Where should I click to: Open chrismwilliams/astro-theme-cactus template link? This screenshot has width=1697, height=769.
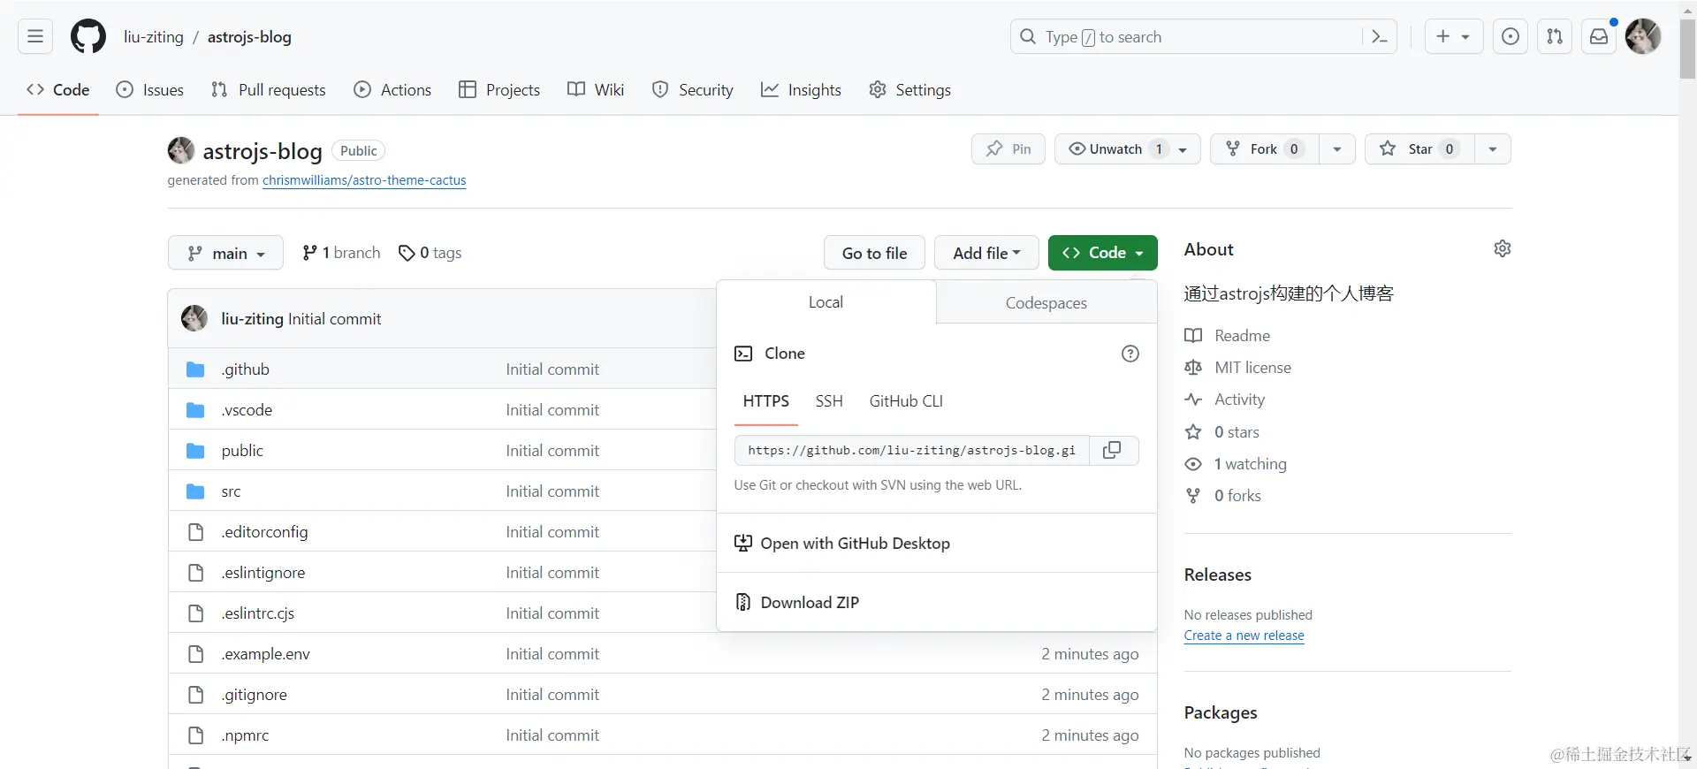[364, 180]
